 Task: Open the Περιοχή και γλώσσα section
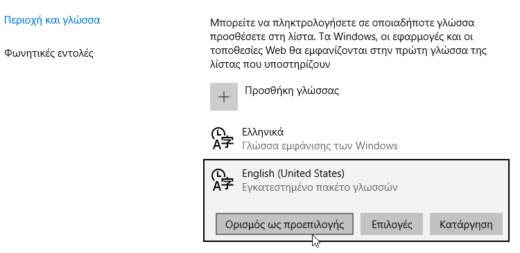[52, 20]
